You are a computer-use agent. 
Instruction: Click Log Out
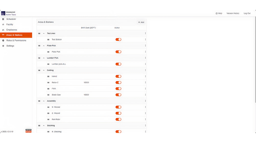pos(247,13)
